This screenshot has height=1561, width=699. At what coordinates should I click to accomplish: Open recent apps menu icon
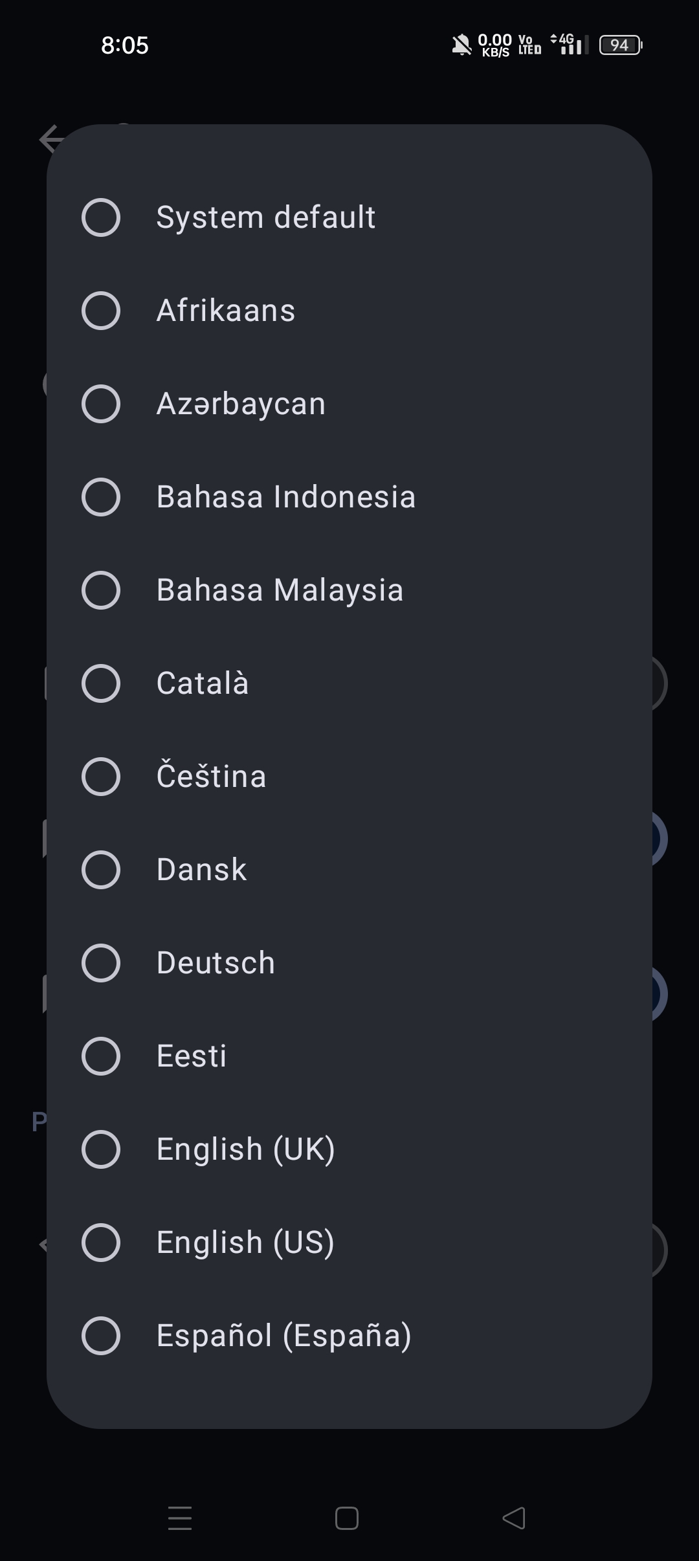point(180,1518)
